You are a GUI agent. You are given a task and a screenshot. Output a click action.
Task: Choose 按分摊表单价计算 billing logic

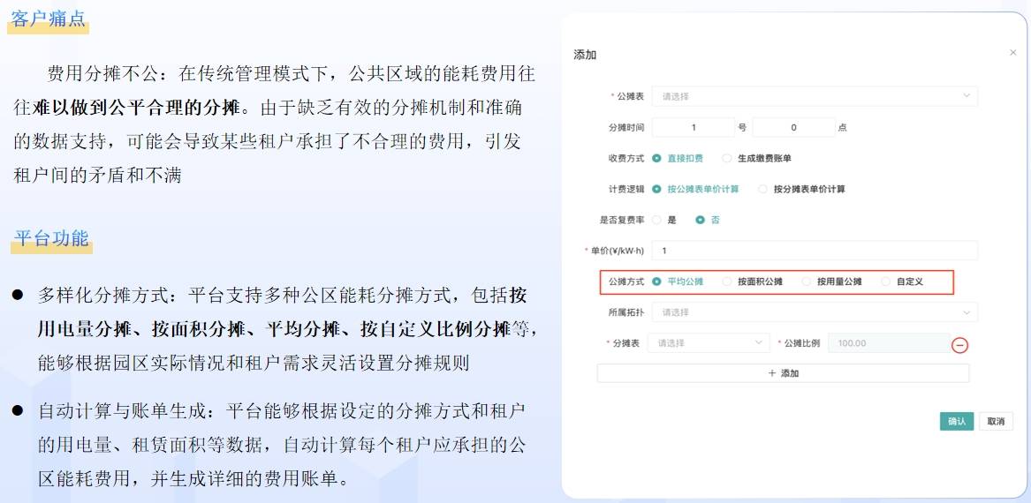tap(801, 189)
